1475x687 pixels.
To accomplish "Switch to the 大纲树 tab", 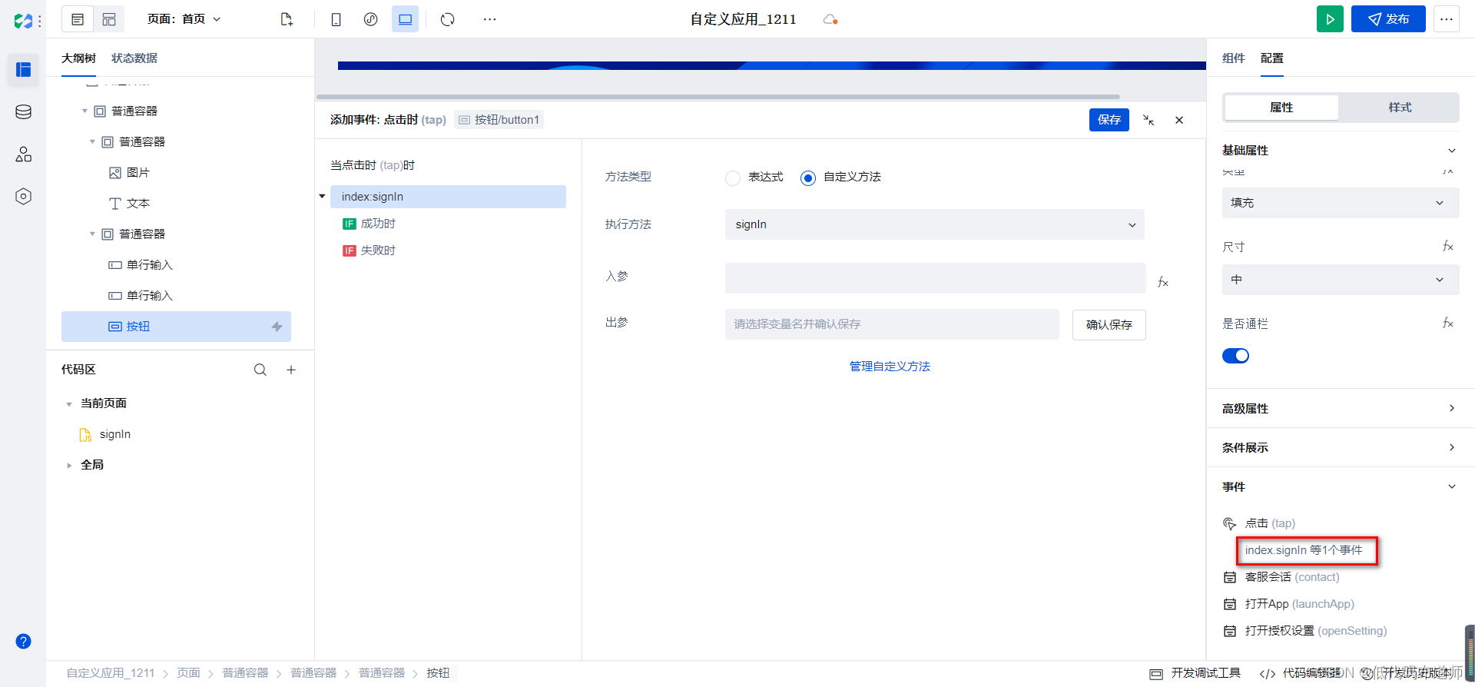I will tap(78, 58).
